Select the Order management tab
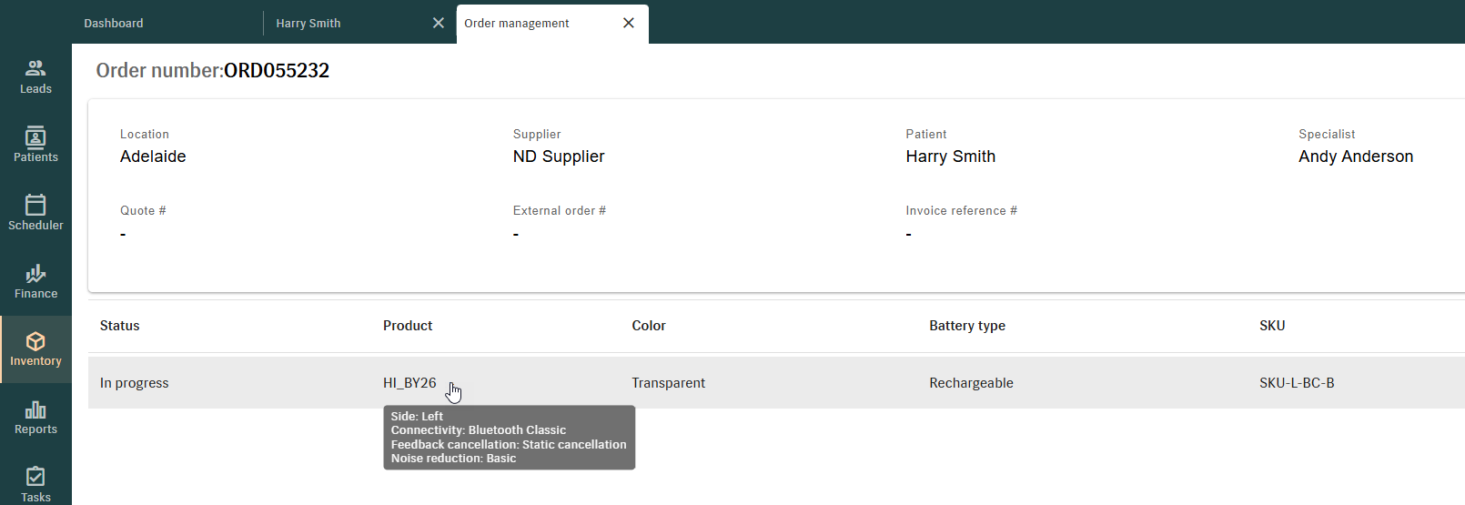The image size is (1465, 505). pos(517,24)
